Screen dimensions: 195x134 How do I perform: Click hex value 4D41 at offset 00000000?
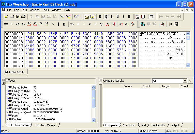30,34
